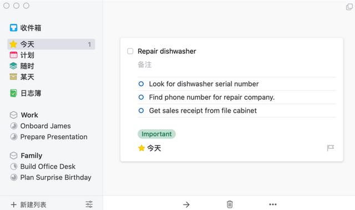Click the deadline flag icon
Screen dimensions: 355x210
(x=331, y=148)
